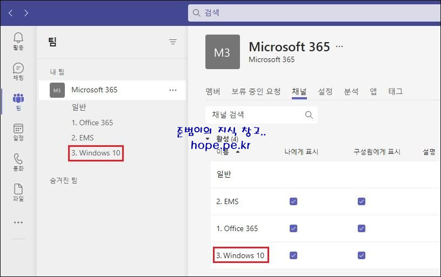
Task: Open 1. Office 365 channel in sidebar
Action: (x=92, y=123)
